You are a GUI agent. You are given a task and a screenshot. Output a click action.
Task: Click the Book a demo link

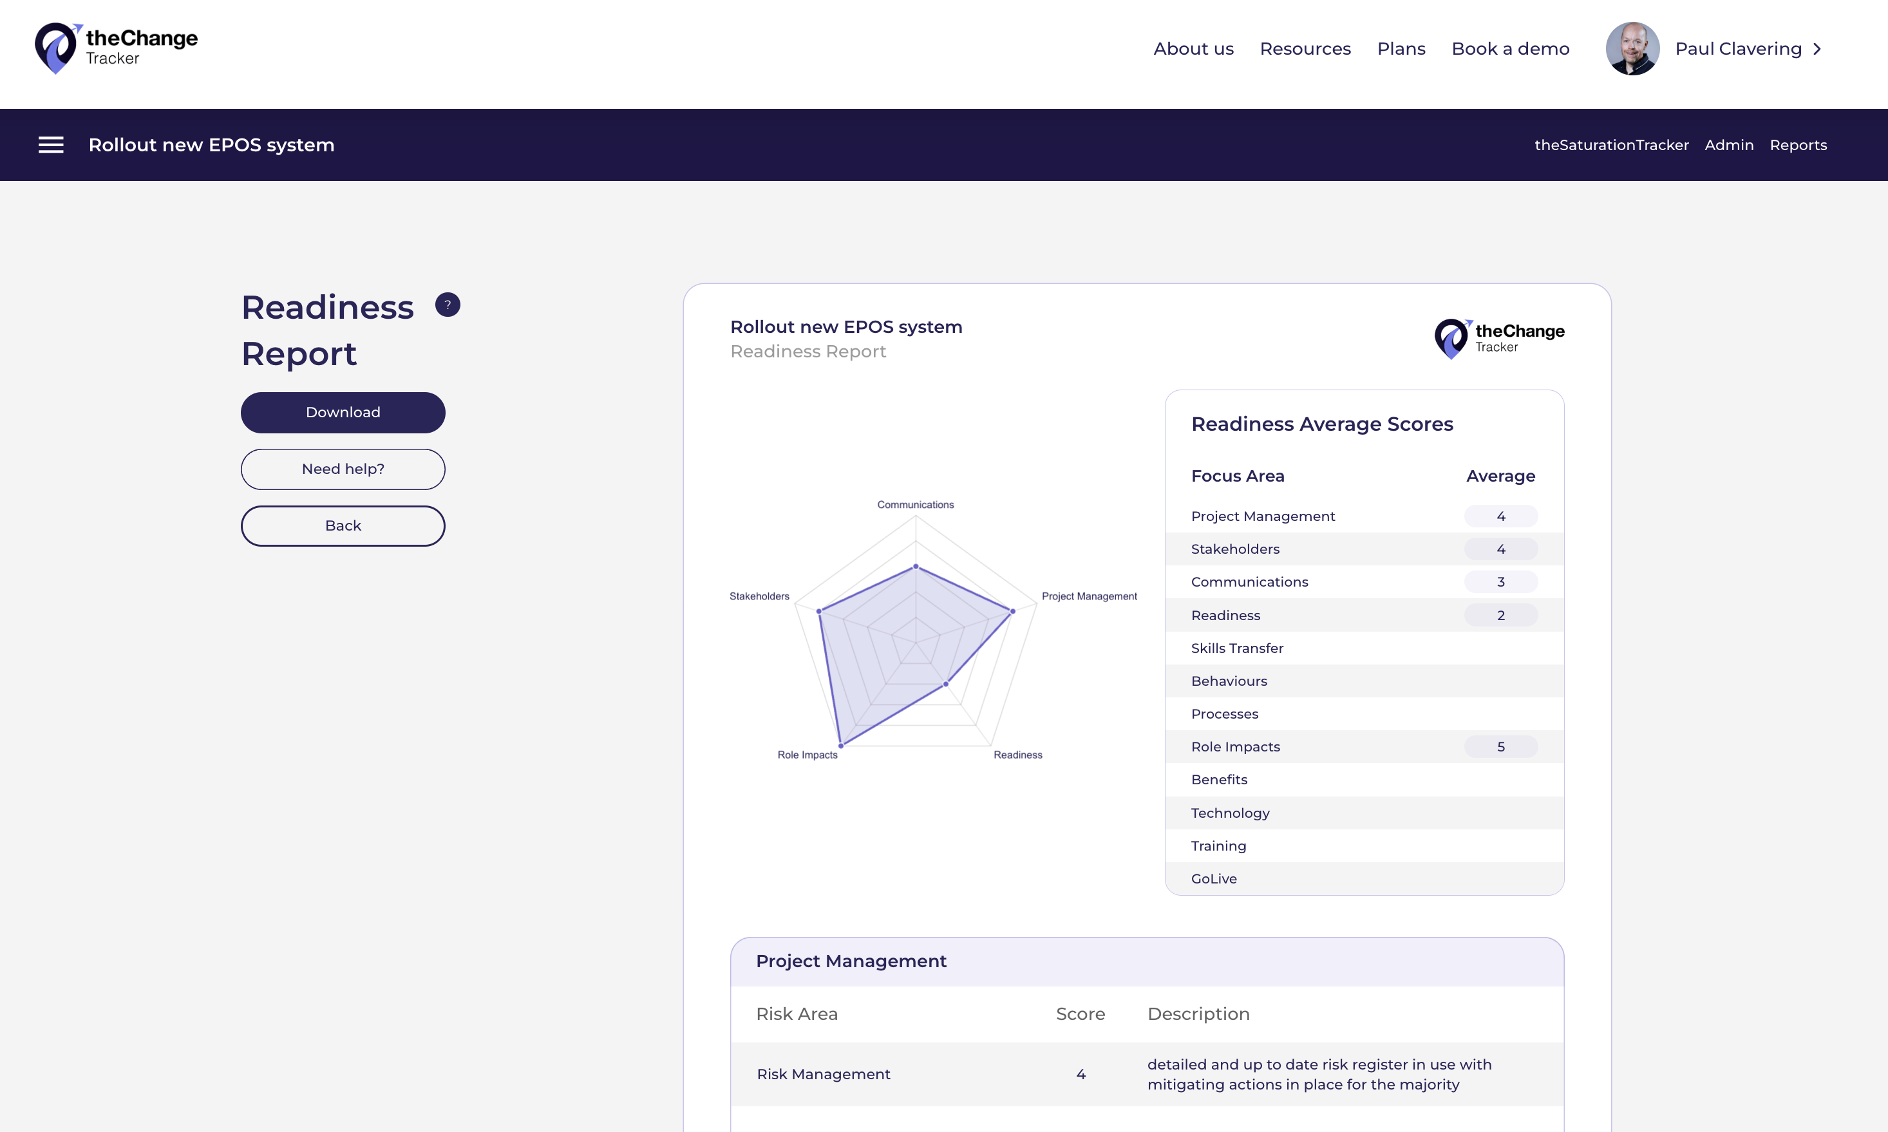coord(1509,49)
